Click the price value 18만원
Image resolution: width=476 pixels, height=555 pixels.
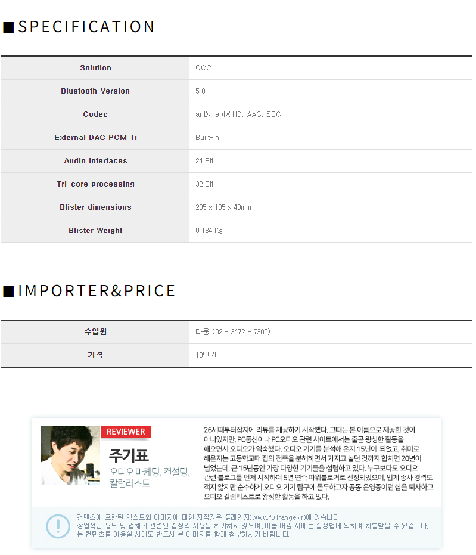click(x=206, y=355)
